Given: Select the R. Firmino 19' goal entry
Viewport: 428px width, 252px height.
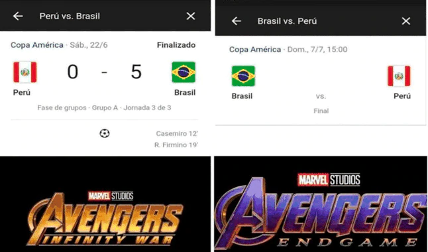Looking at the screenshot, I should [x=176, y=145].
